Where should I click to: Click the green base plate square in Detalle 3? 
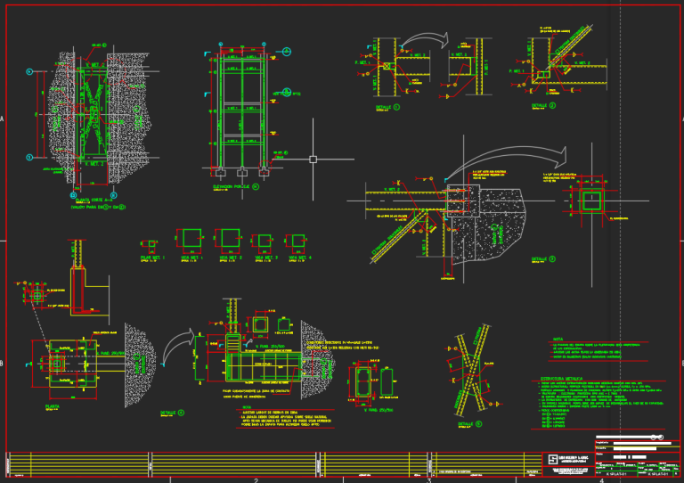coord(592,201)
